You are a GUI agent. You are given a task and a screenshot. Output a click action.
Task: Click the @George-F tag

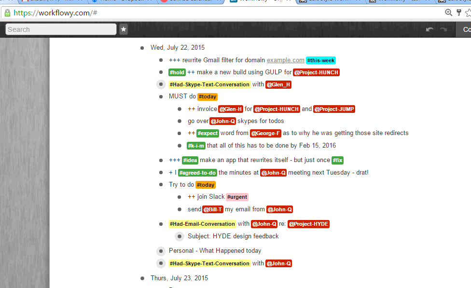point(265,133)
